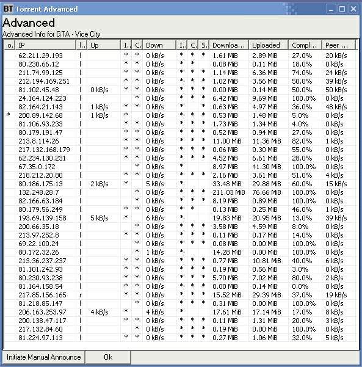This screenshot has height=367, width=362.
Task: Select the peer row 193.69.139.158
Action: point(180,218)
